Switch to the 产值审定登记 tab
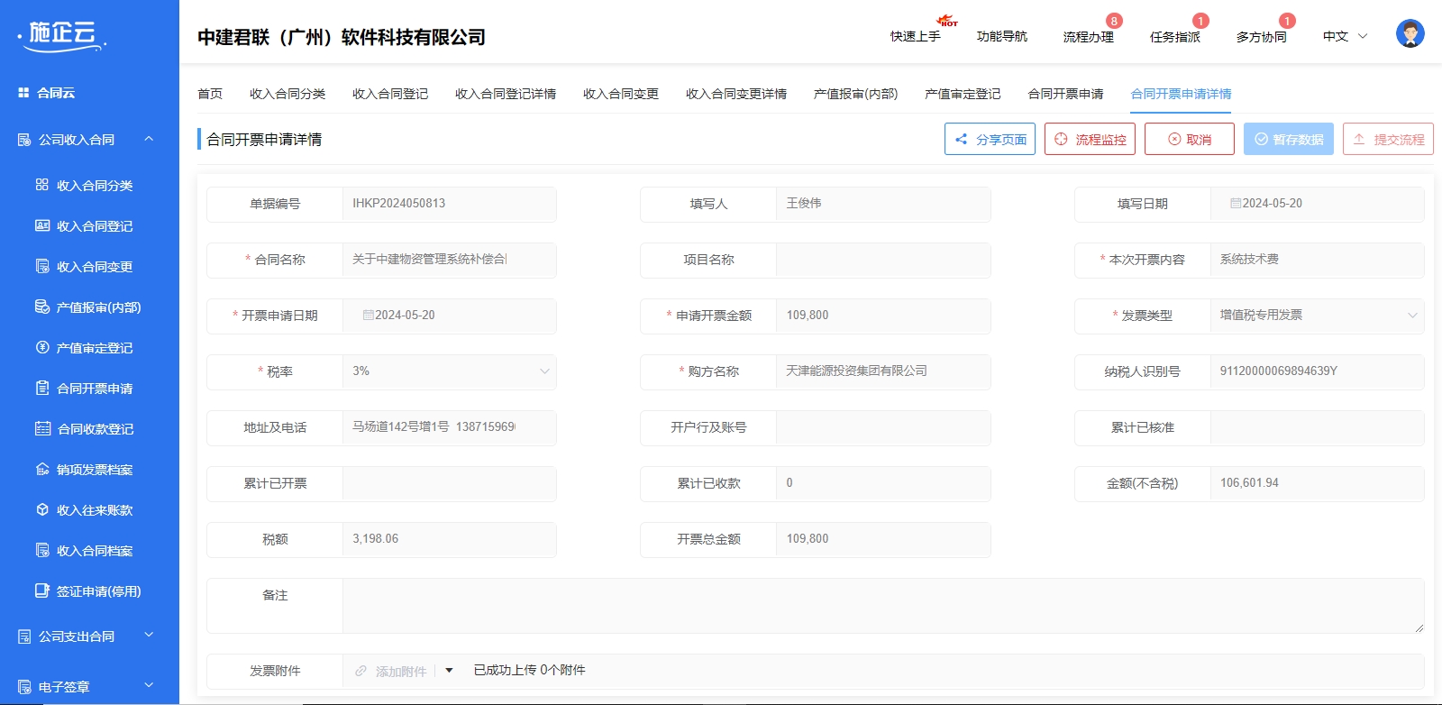1442x705 pixels. (x=963, y=94)
